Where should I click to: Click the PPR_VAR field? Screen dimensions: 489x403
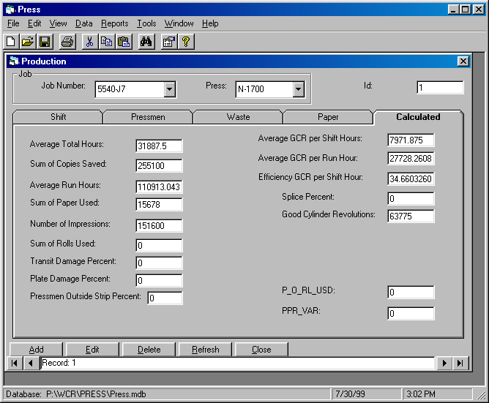411,313
